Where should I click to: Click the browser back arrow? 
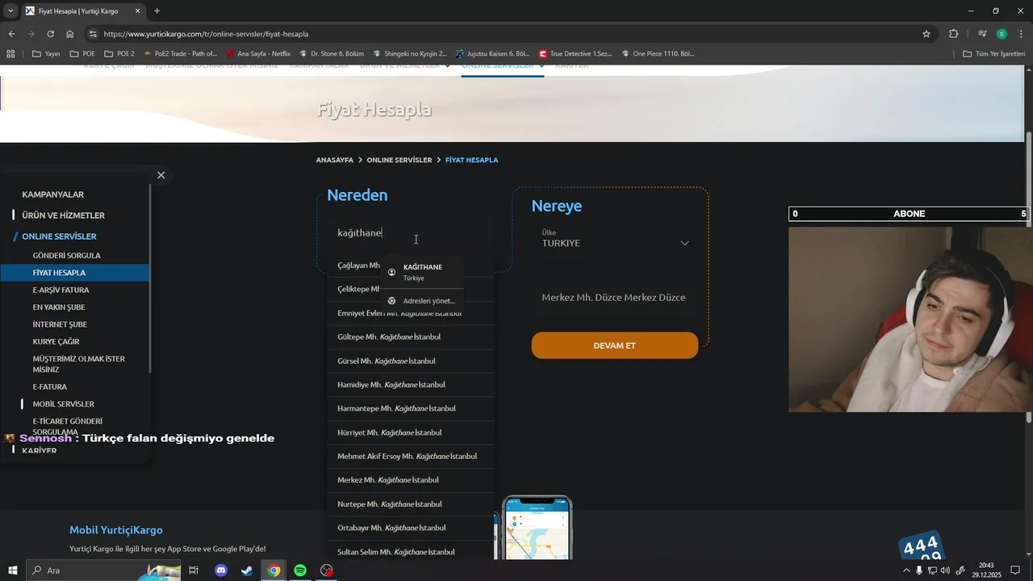(x=11, y=34)
